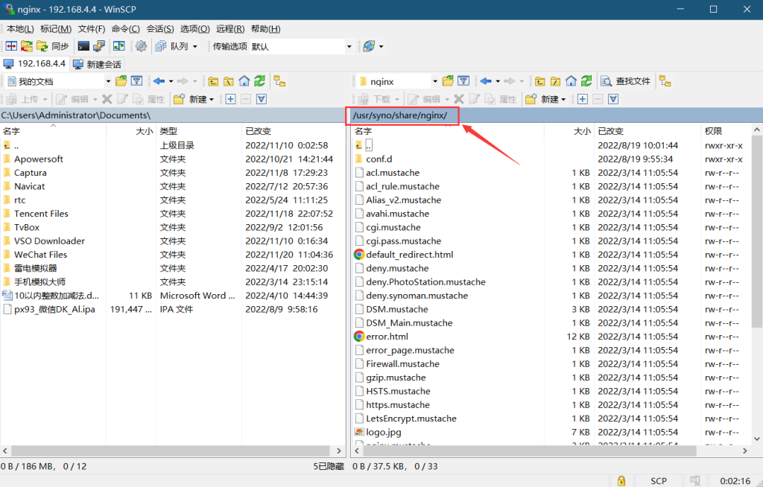Click local select files plus icon
Viewport: 763px width, 487px height.
click(231, 99)
